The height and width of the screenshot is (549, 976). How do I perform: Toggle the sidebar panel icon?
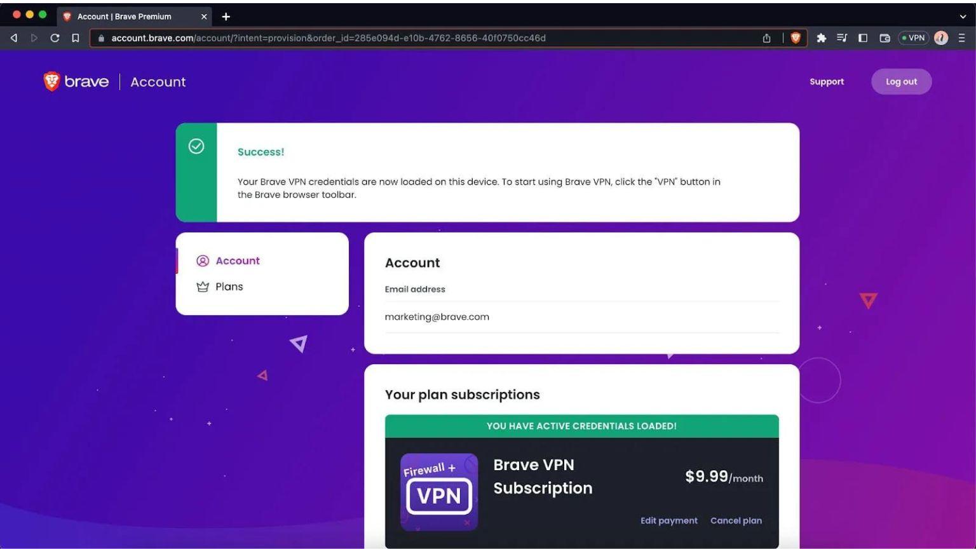coord(863,38)
